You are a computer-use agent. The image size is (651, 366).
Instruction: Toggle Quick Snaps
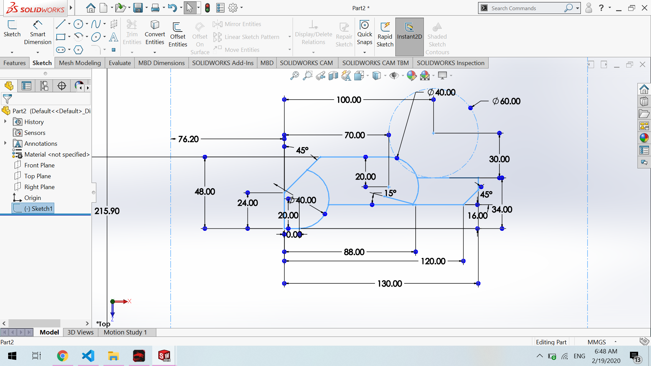click(364, 33)
